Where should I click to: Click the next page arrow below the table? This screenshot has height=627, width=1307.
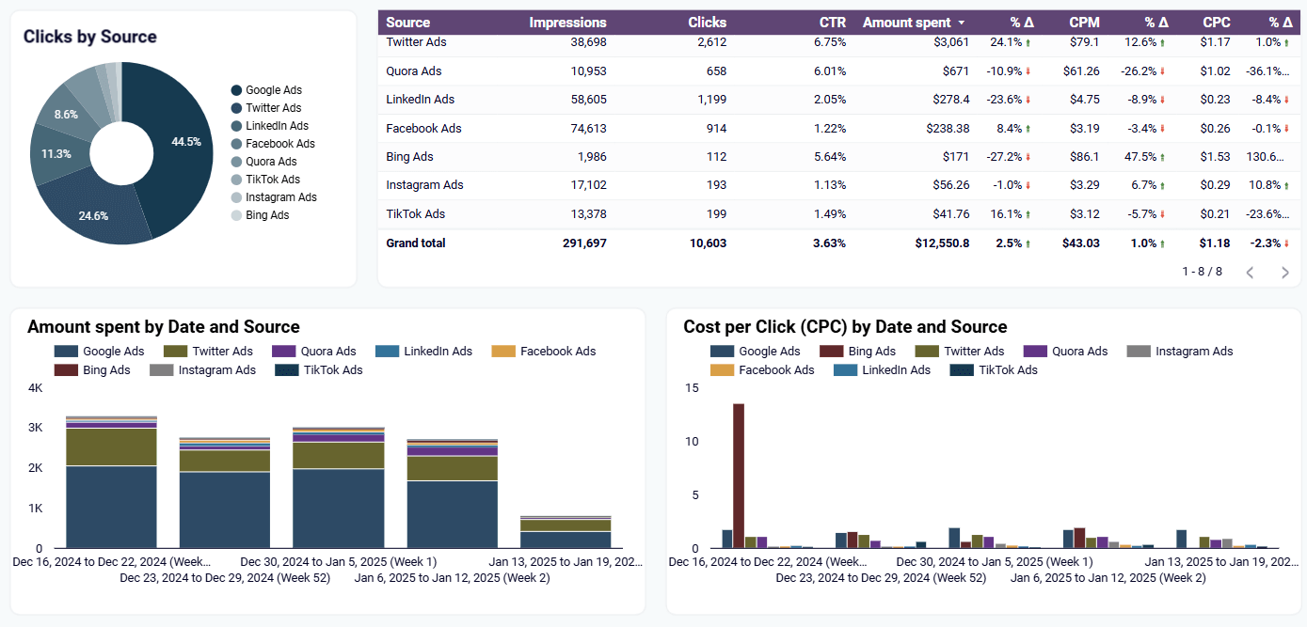(x=1284, y=272)
